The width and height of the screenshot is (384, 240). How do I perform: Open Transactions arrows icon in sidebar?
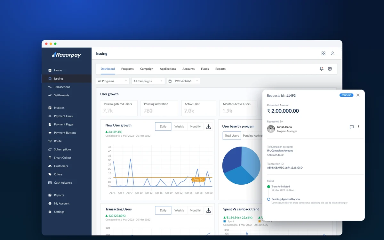click(50, 87)
